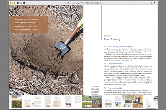Minimize the book window
166x110 pixels.
(13, 3)
